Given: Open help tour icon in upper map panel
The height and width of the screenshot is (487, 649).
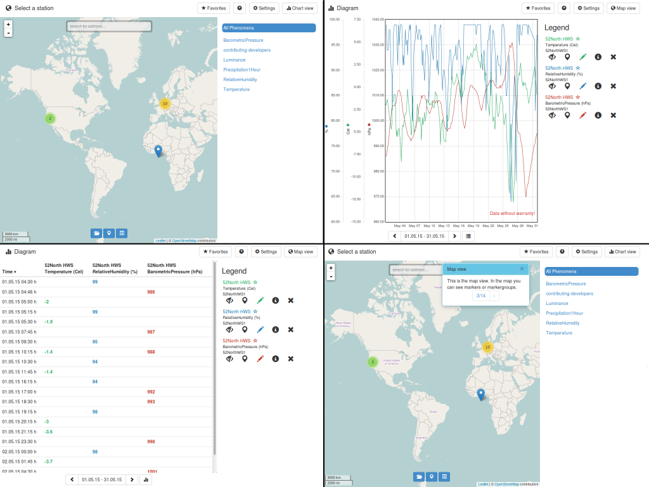Looking at the screenshot, I should point(240,8).
